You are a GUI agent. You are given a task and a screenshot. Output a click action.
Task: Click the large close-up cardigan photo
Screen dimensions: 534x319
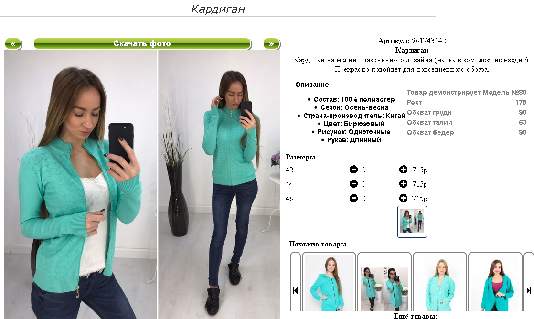[x=81, y=185]
